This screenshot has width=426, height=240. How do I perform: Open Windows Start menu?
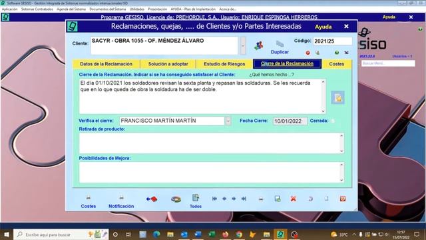tap(7, 234)
